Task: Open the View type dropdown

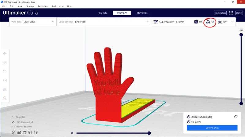Action: [x=33, y=22]
